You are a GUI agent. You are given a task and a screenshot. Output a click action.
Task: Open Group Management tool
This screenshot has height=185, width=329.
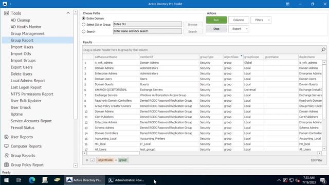(27, 33)
